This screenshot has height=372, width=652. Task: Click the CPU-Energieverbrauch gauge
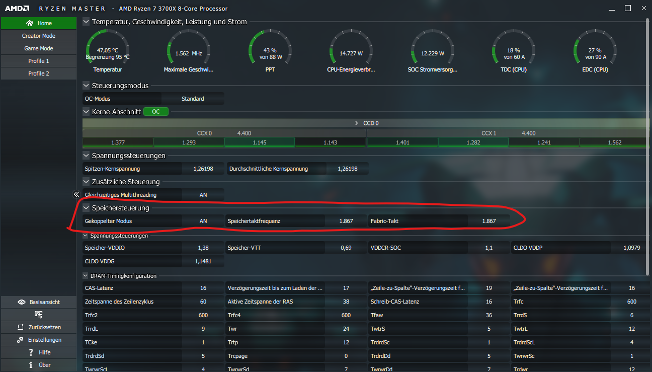(351, 51)
